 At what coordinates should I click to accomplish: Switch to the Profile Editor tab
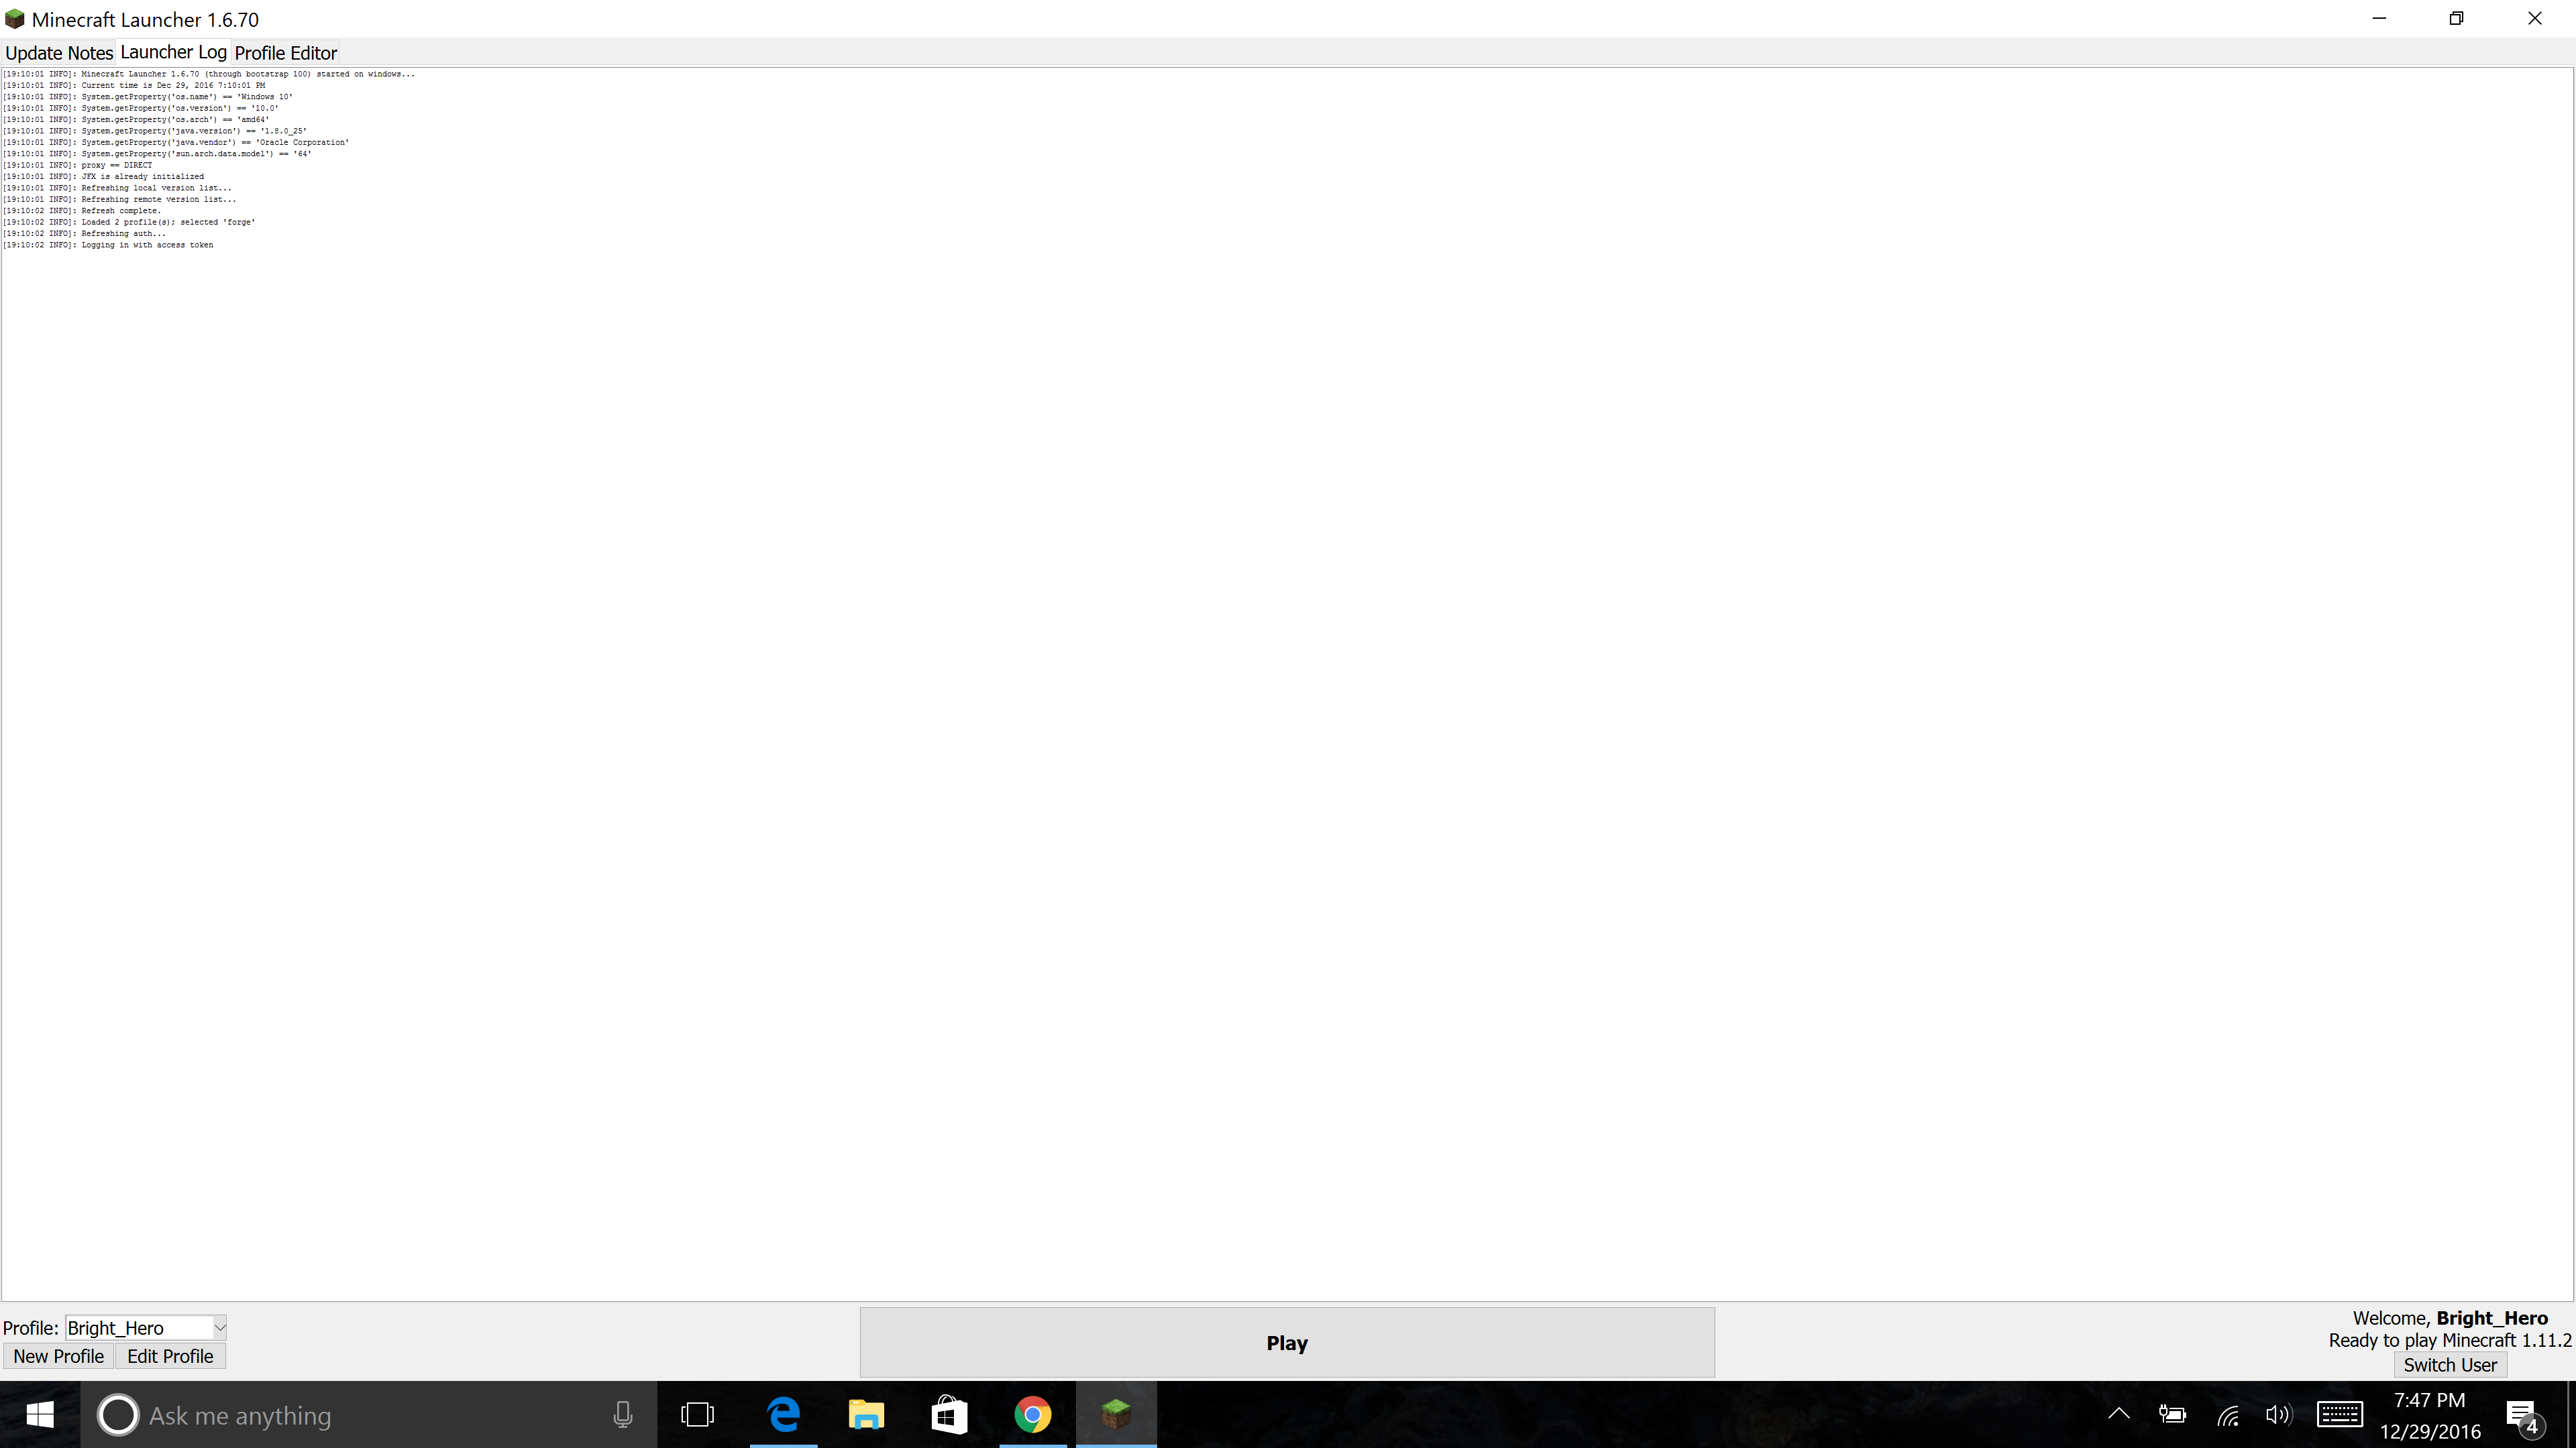(x=285, y=53)
